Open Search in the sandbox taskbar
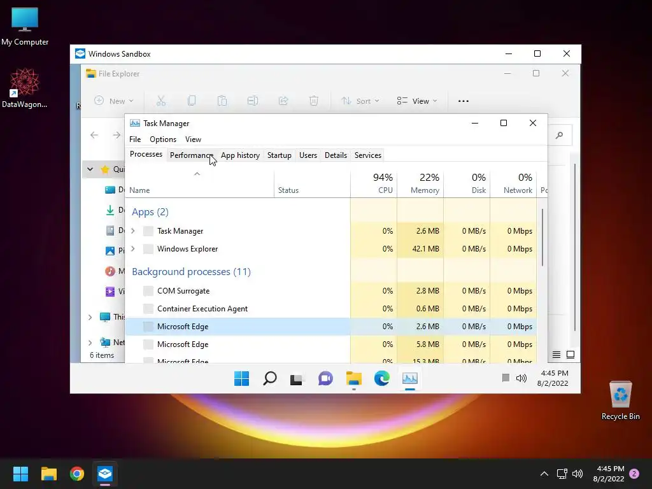The width and height of the screenshot is (652, 489). tap(270, 378)
